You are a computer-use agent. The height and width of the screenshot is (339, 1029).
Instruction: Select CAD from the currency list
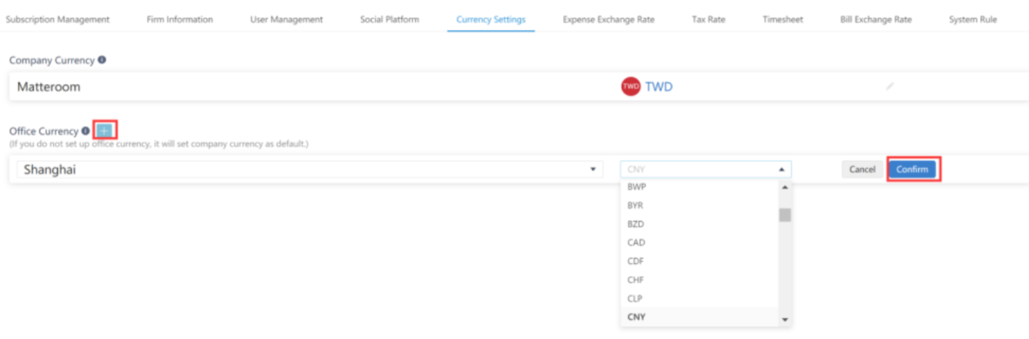point(636,243)
